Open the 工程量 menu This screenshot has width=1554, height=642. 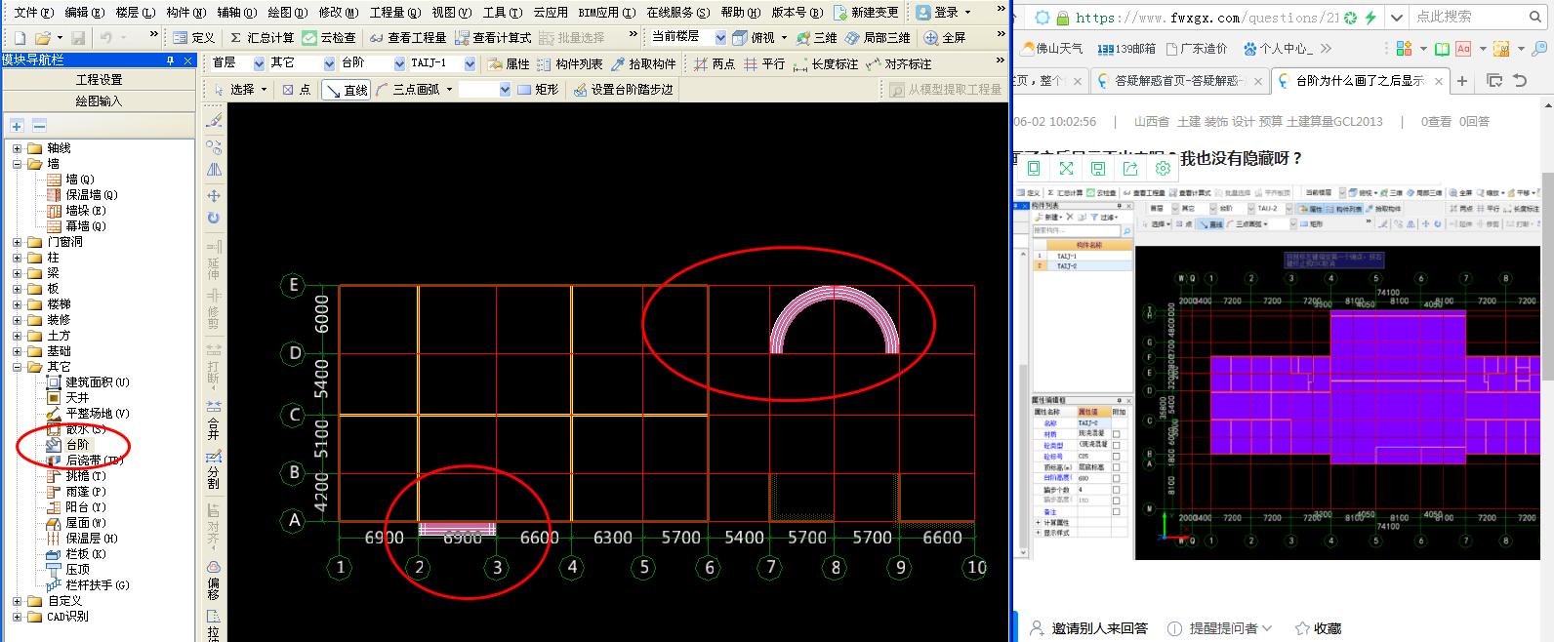tap(394, 12)
